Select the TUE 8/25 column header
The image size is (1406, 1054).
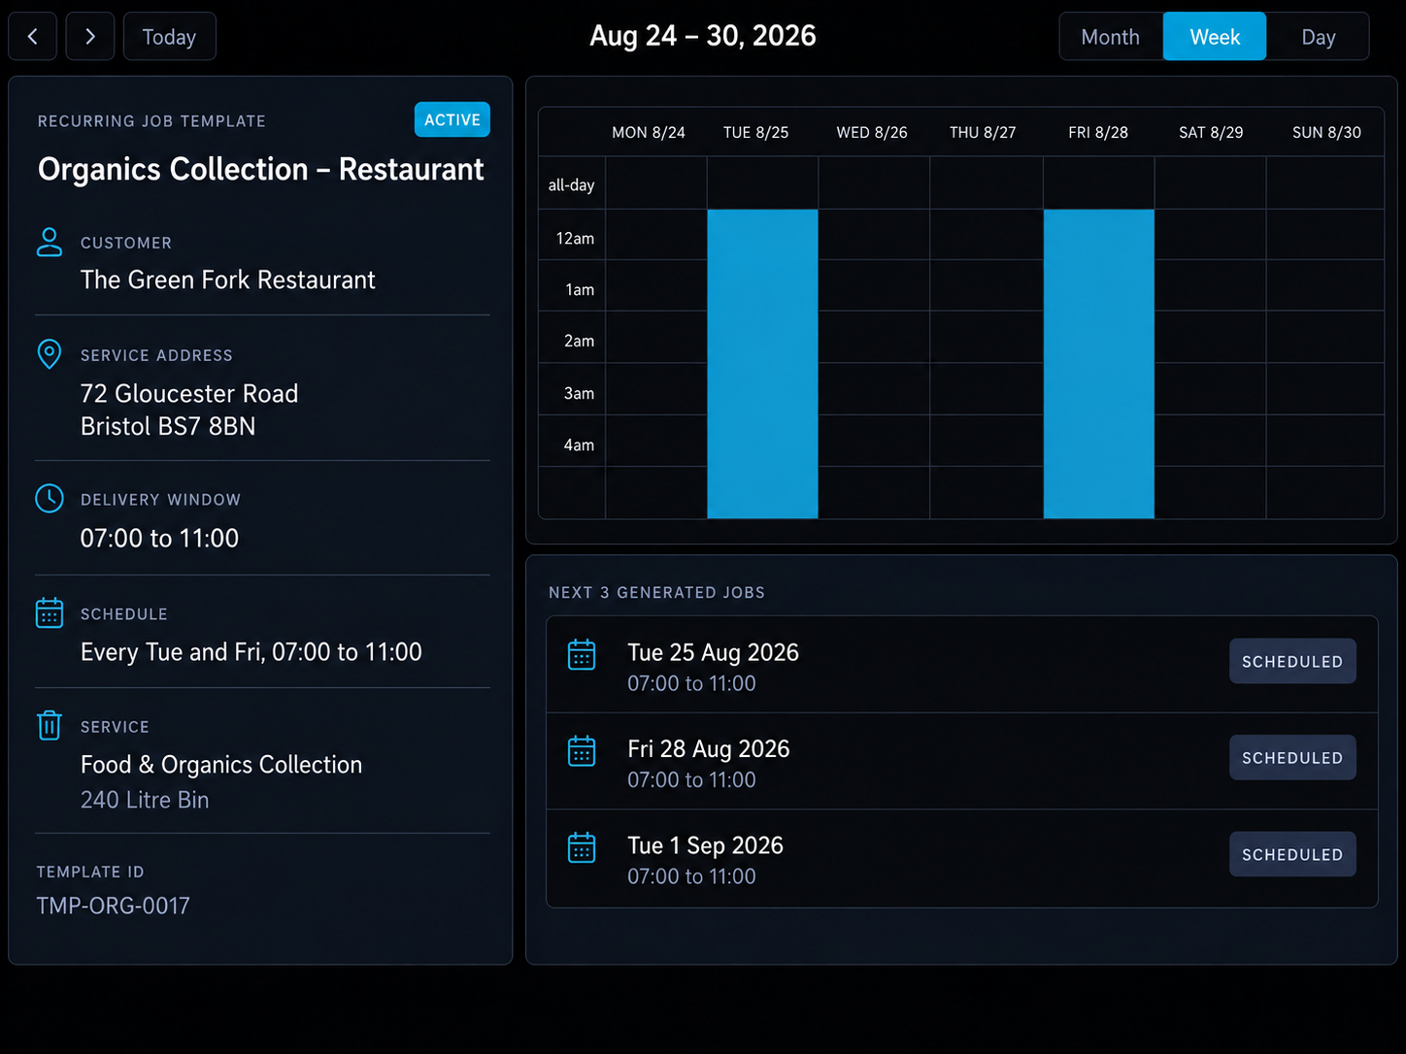pyautogui.click(x=756, y=132)
